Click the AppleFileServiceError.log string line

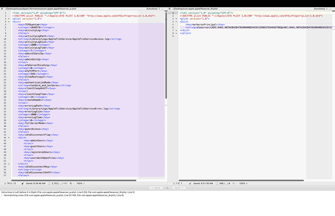click(x=69, y=108)
